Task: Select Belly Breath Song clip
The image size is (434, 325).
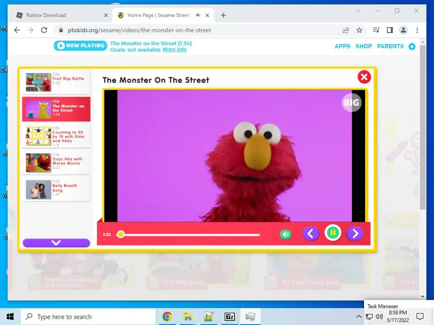Action: point(56,190)
